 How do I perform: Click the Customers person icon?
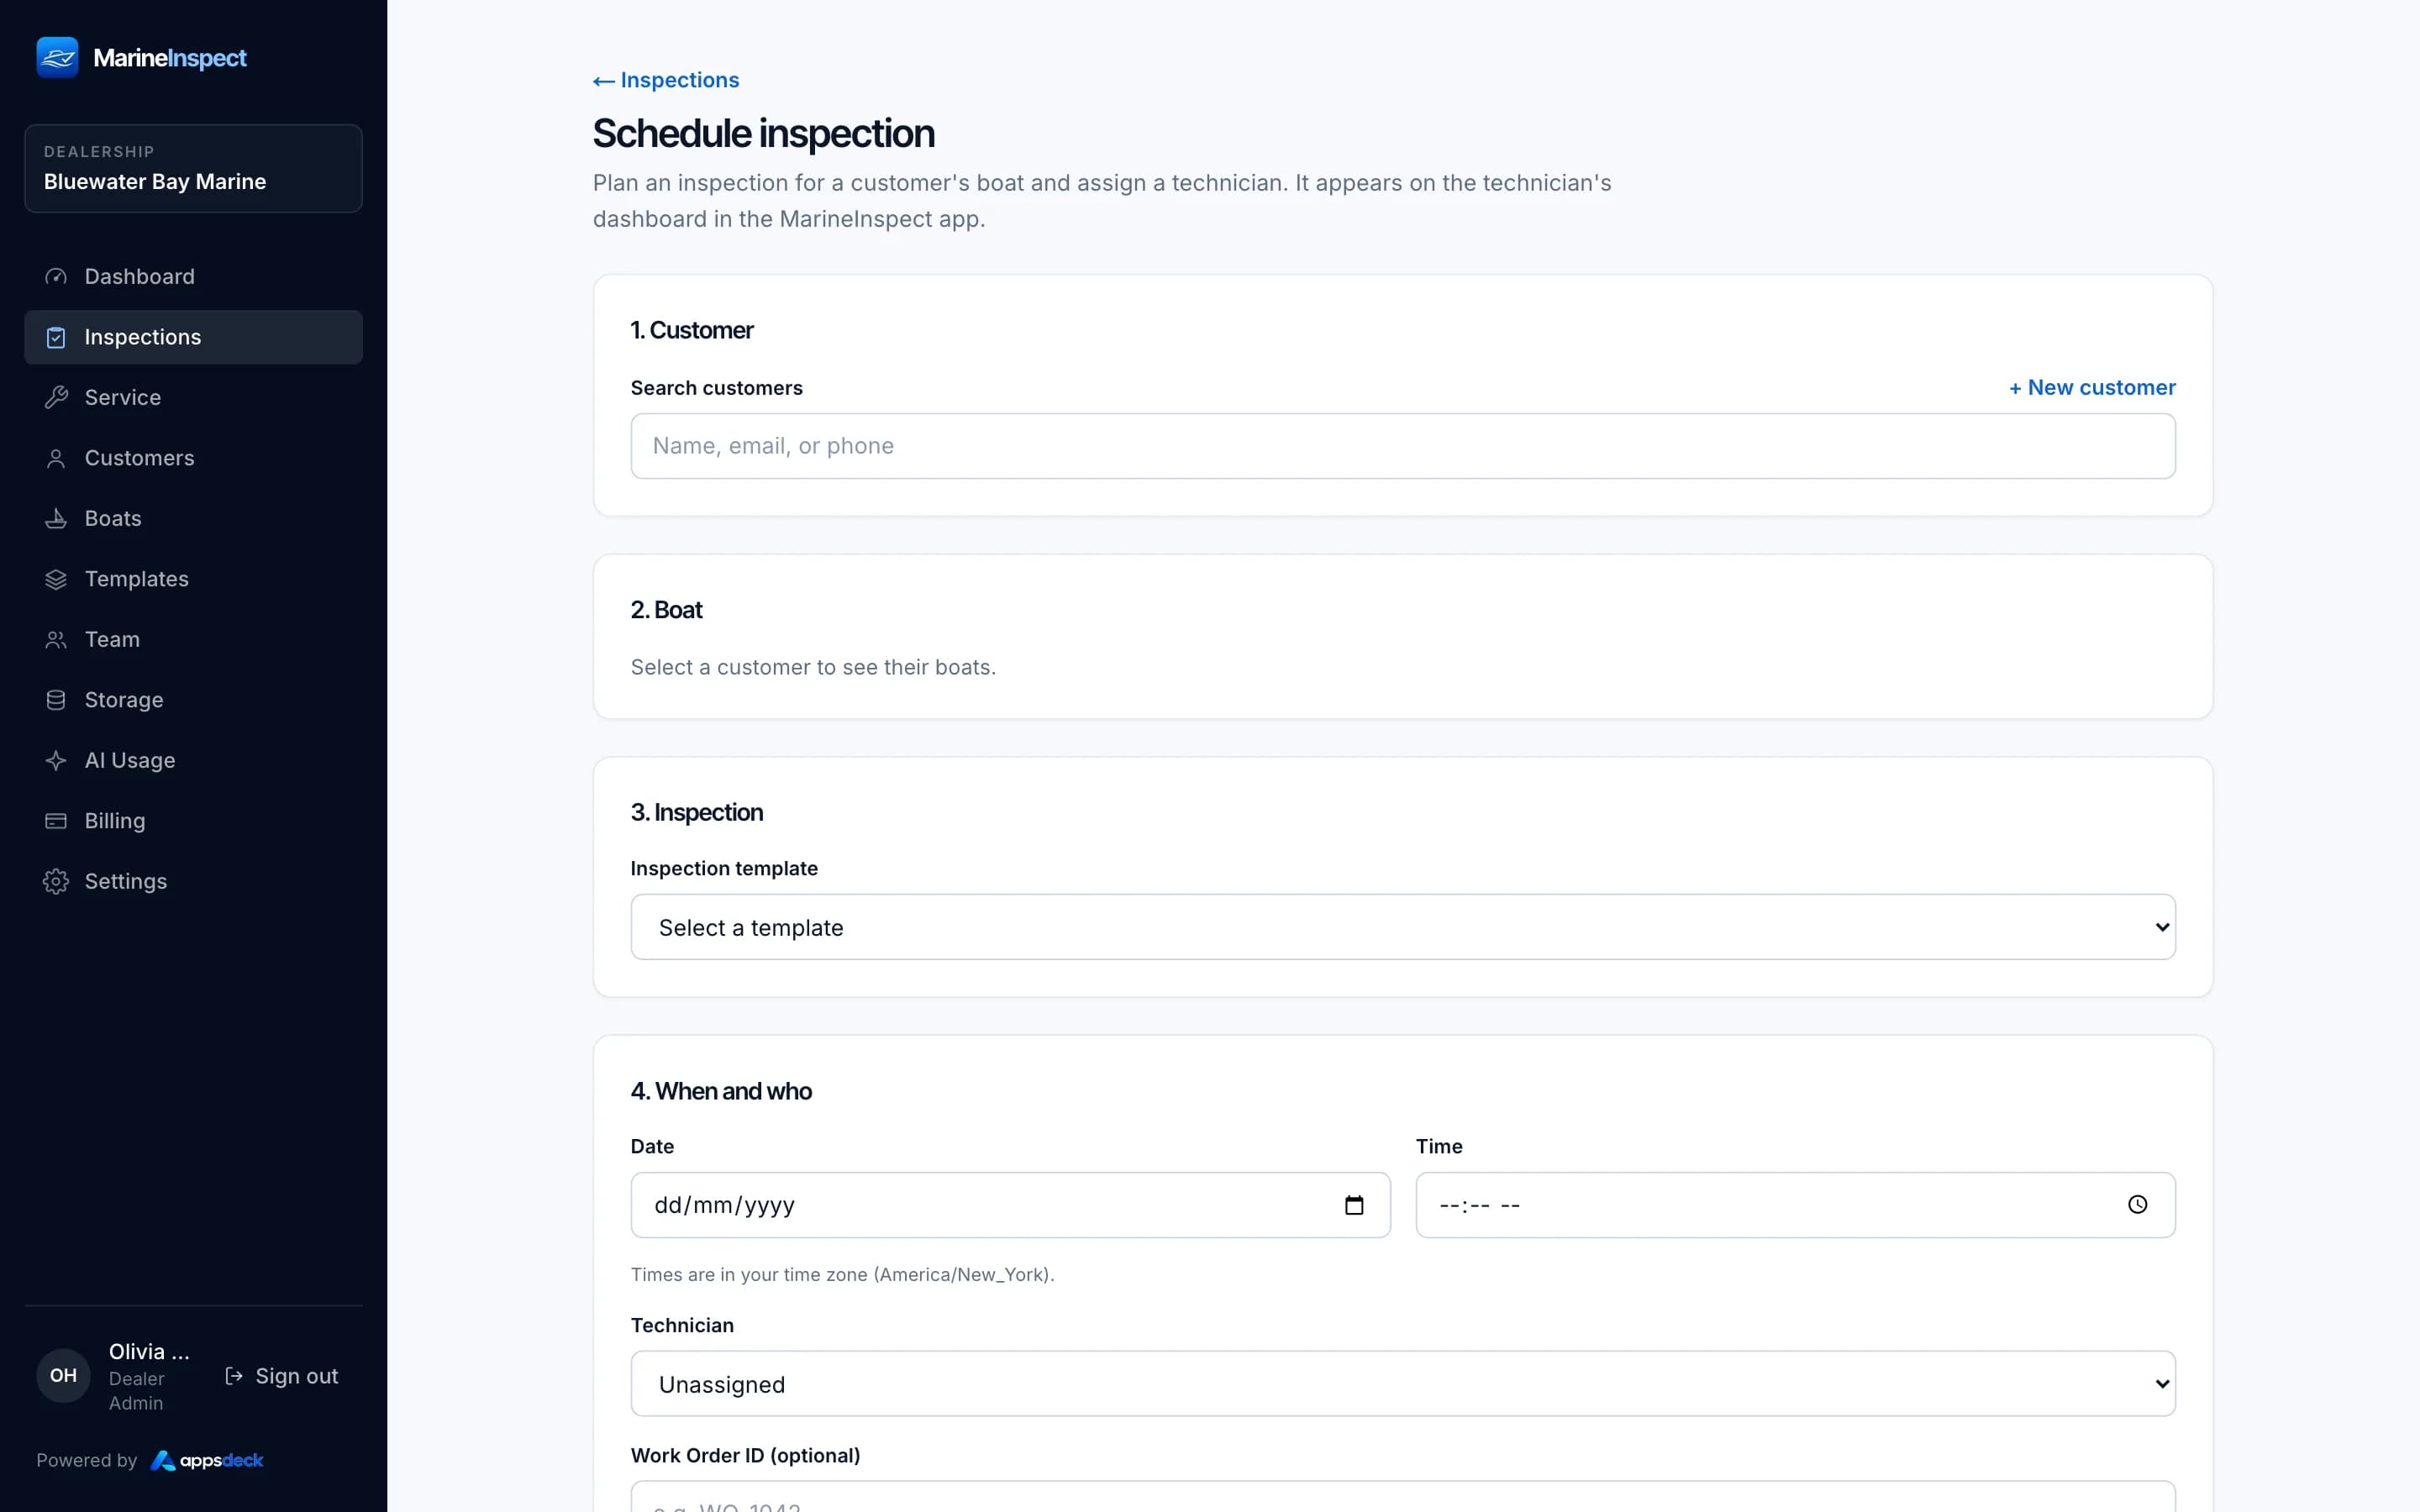(x=56, y=458)
